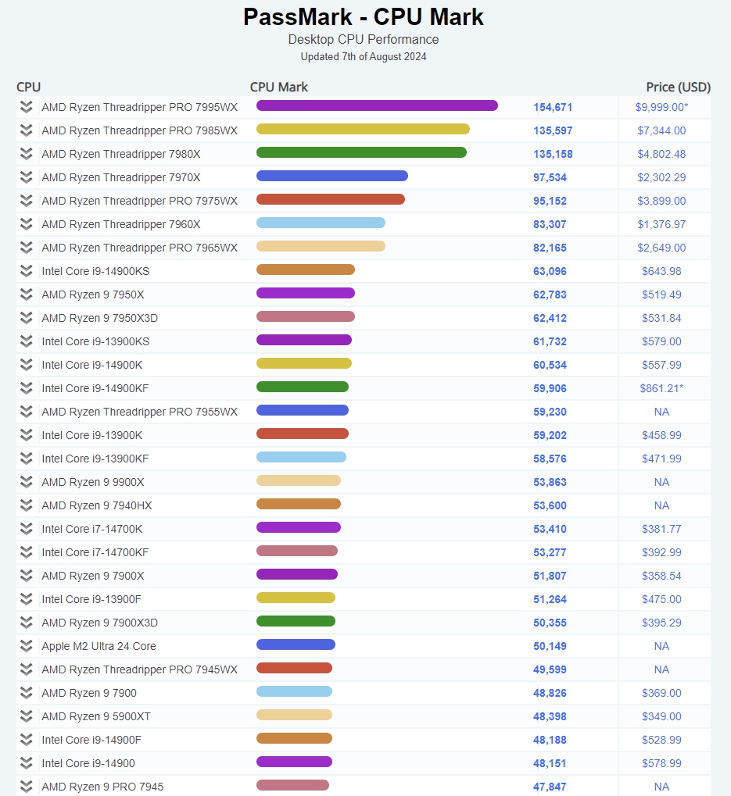Click the CPU column header
The height and width of the screenshot is (796, 731).
(28, 87)
